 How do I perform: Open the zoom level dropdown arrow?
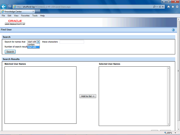click(175, 133)
